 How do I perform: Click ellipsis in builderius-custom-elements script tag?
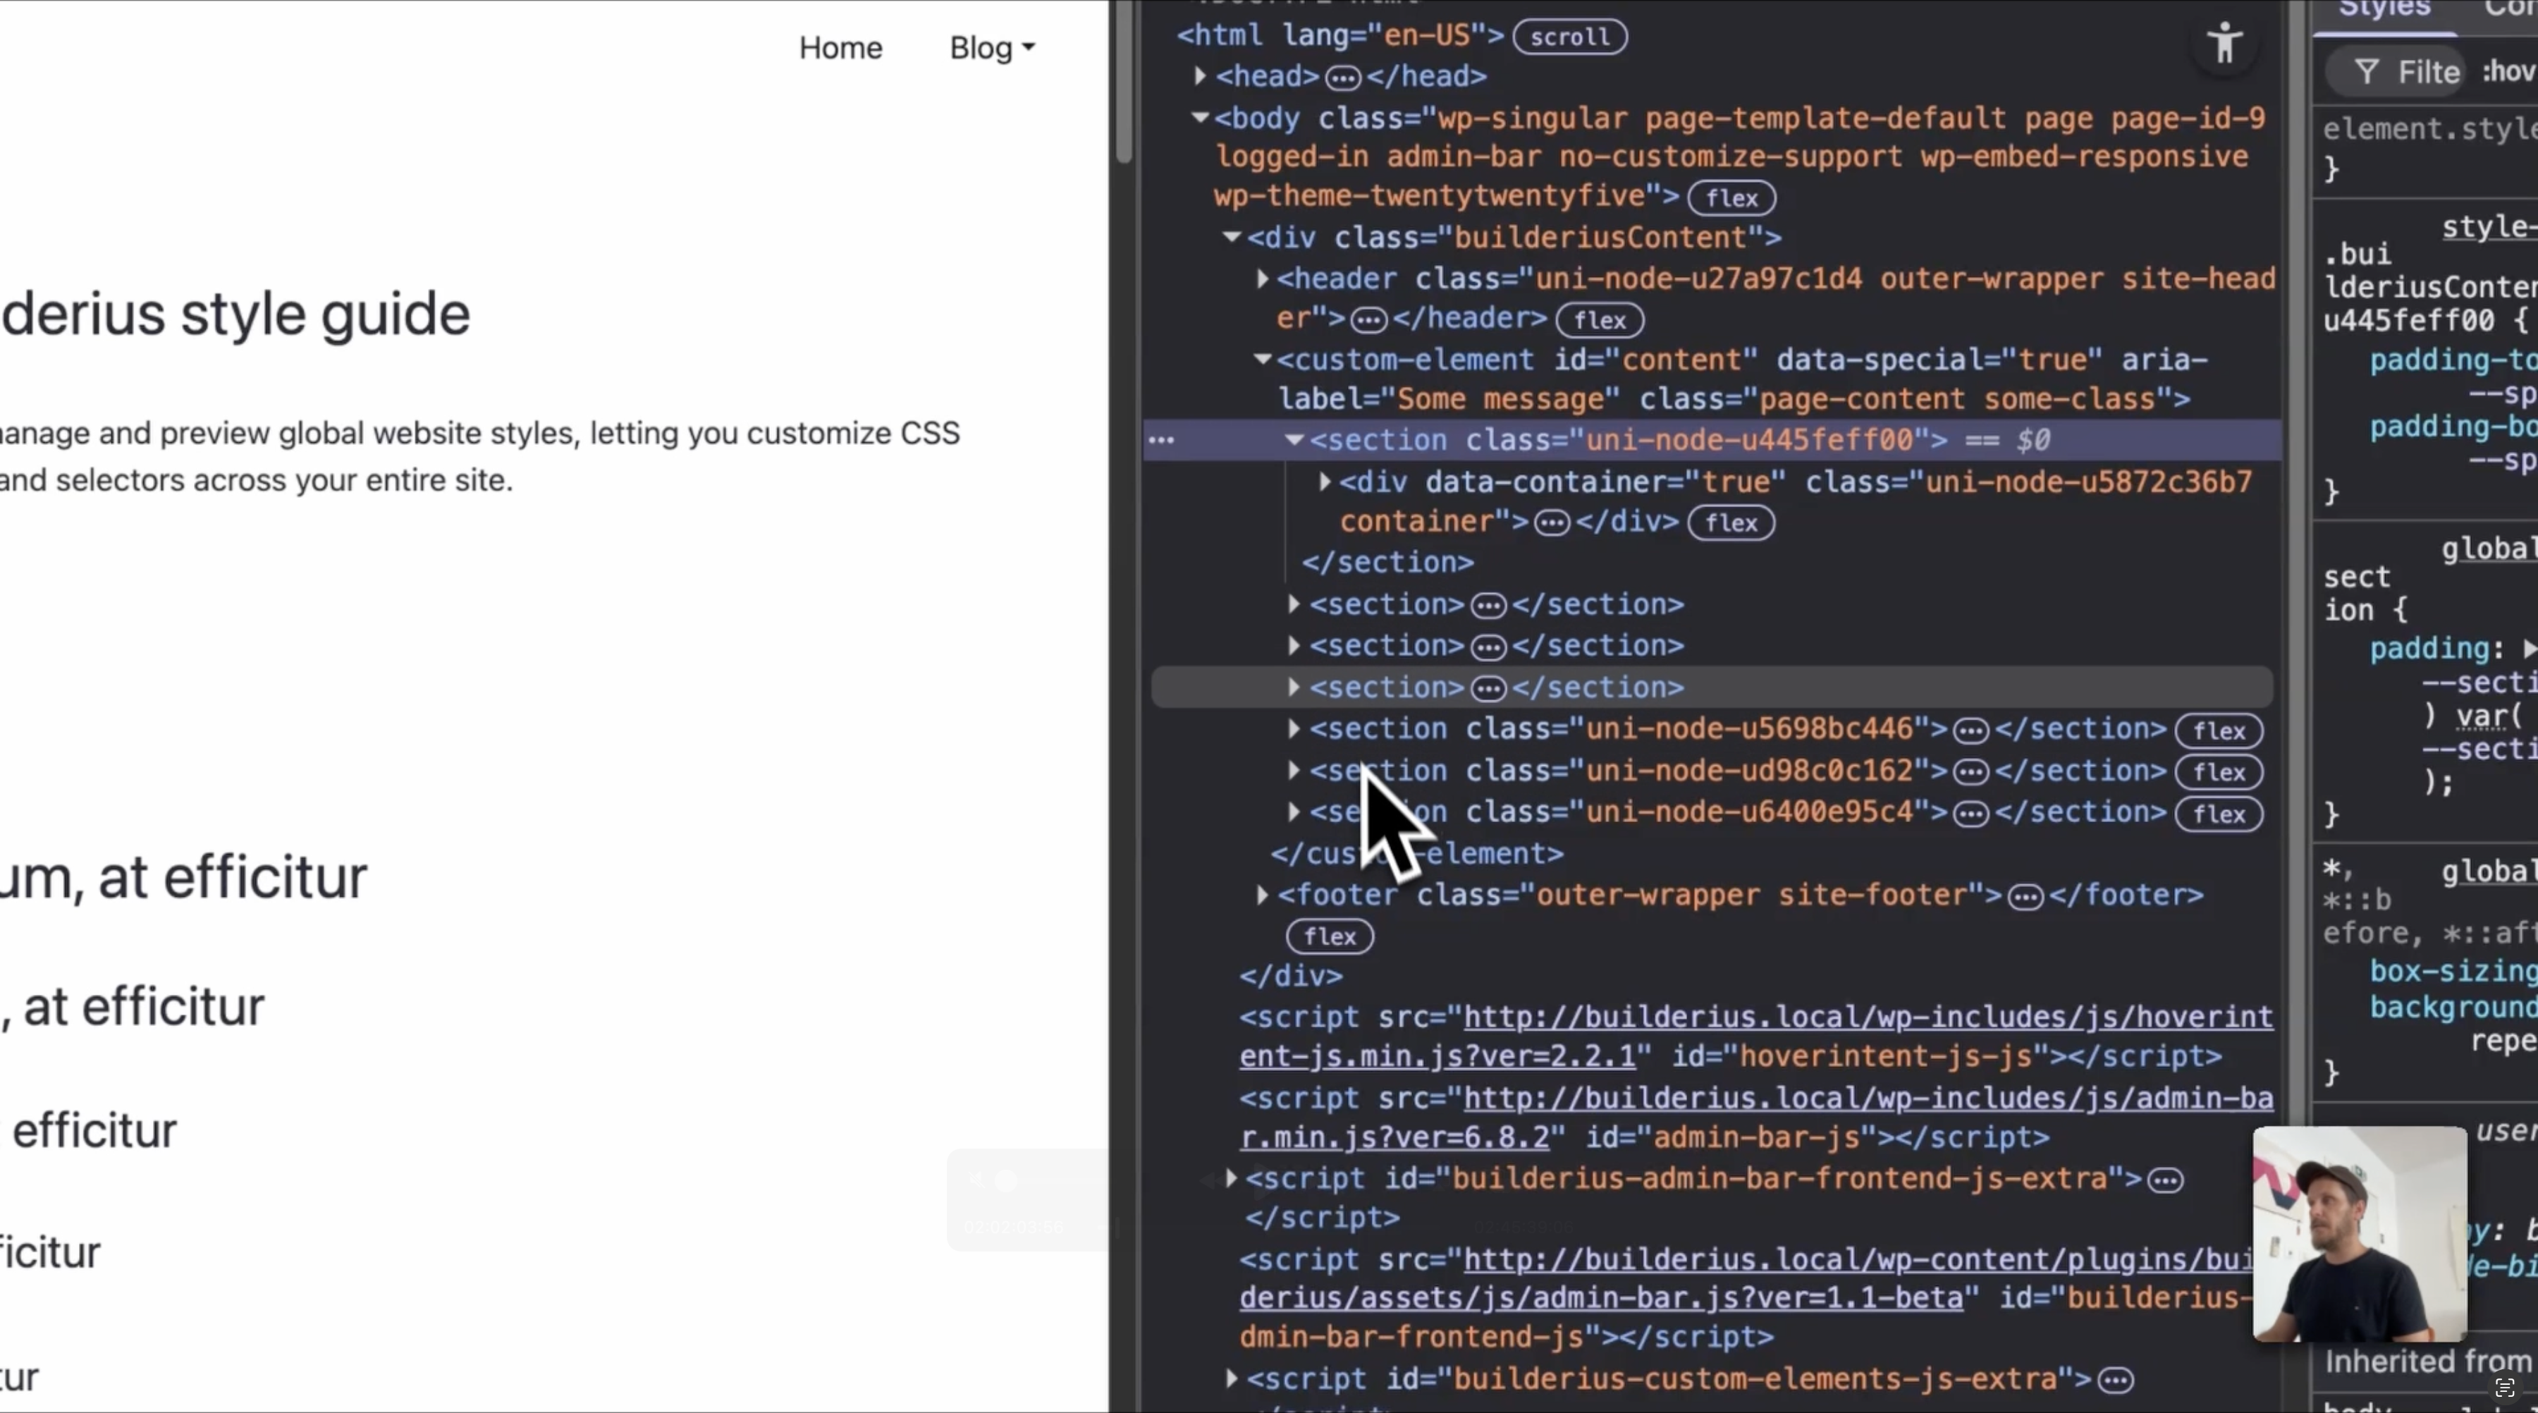[x=2115, y=1381]
